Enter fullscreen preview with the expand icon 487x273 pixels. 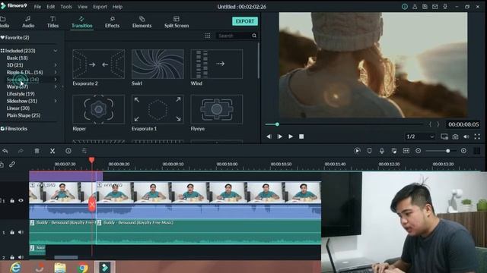coord(477,136)
